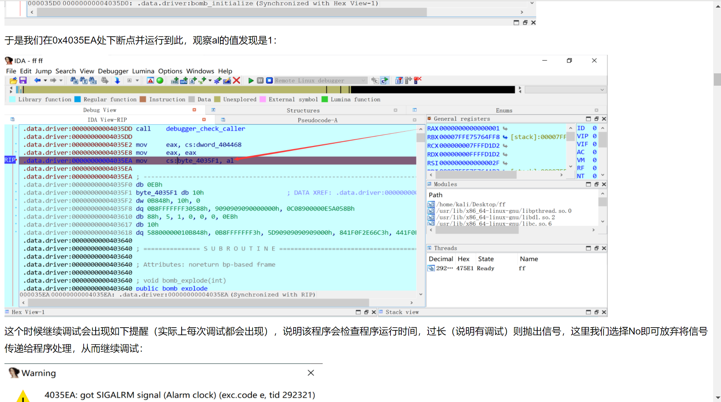Expand the Jump back history dropdown arrow

(x=45, y=81)
